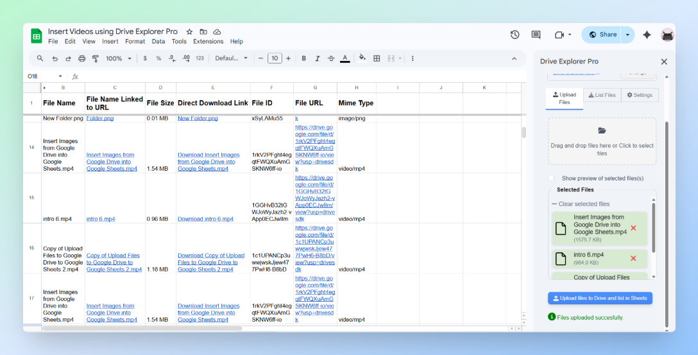Image resolution: width=698 pixels, height=355 pixels.
Task: Click the Share button
Action: [602, 35]
